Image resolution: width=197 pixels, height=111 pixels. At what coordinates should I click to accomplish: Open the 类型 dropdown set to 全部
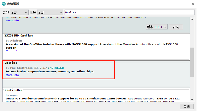coord(19,12)
